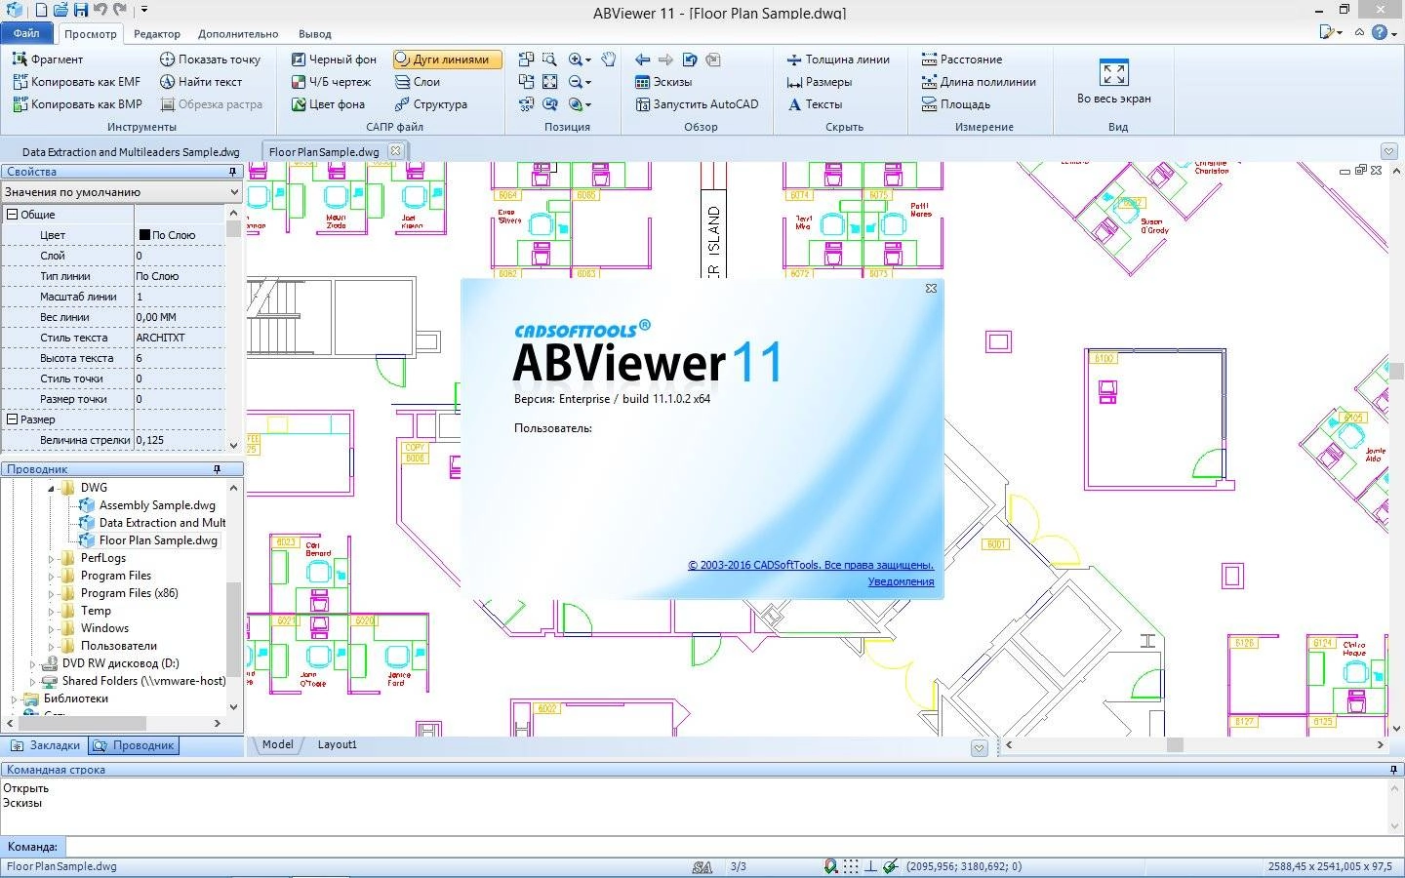The height and width of the screenshot is (878, 1405).
Task: Switch to Во весь экран fullscreen
Action: pyautogui.click(x=1113, y=82)
